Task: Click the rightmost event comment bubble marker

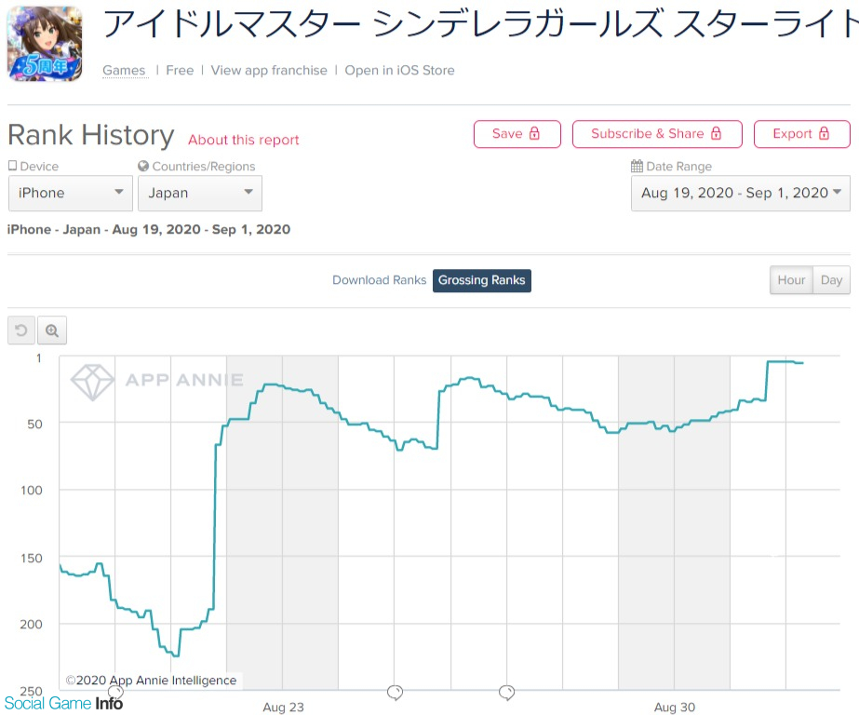Action: coord(507,692)
